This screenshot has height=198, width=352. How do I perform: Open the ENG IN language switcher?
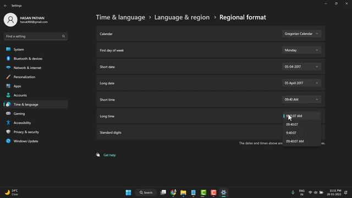(x=302, y=193)
